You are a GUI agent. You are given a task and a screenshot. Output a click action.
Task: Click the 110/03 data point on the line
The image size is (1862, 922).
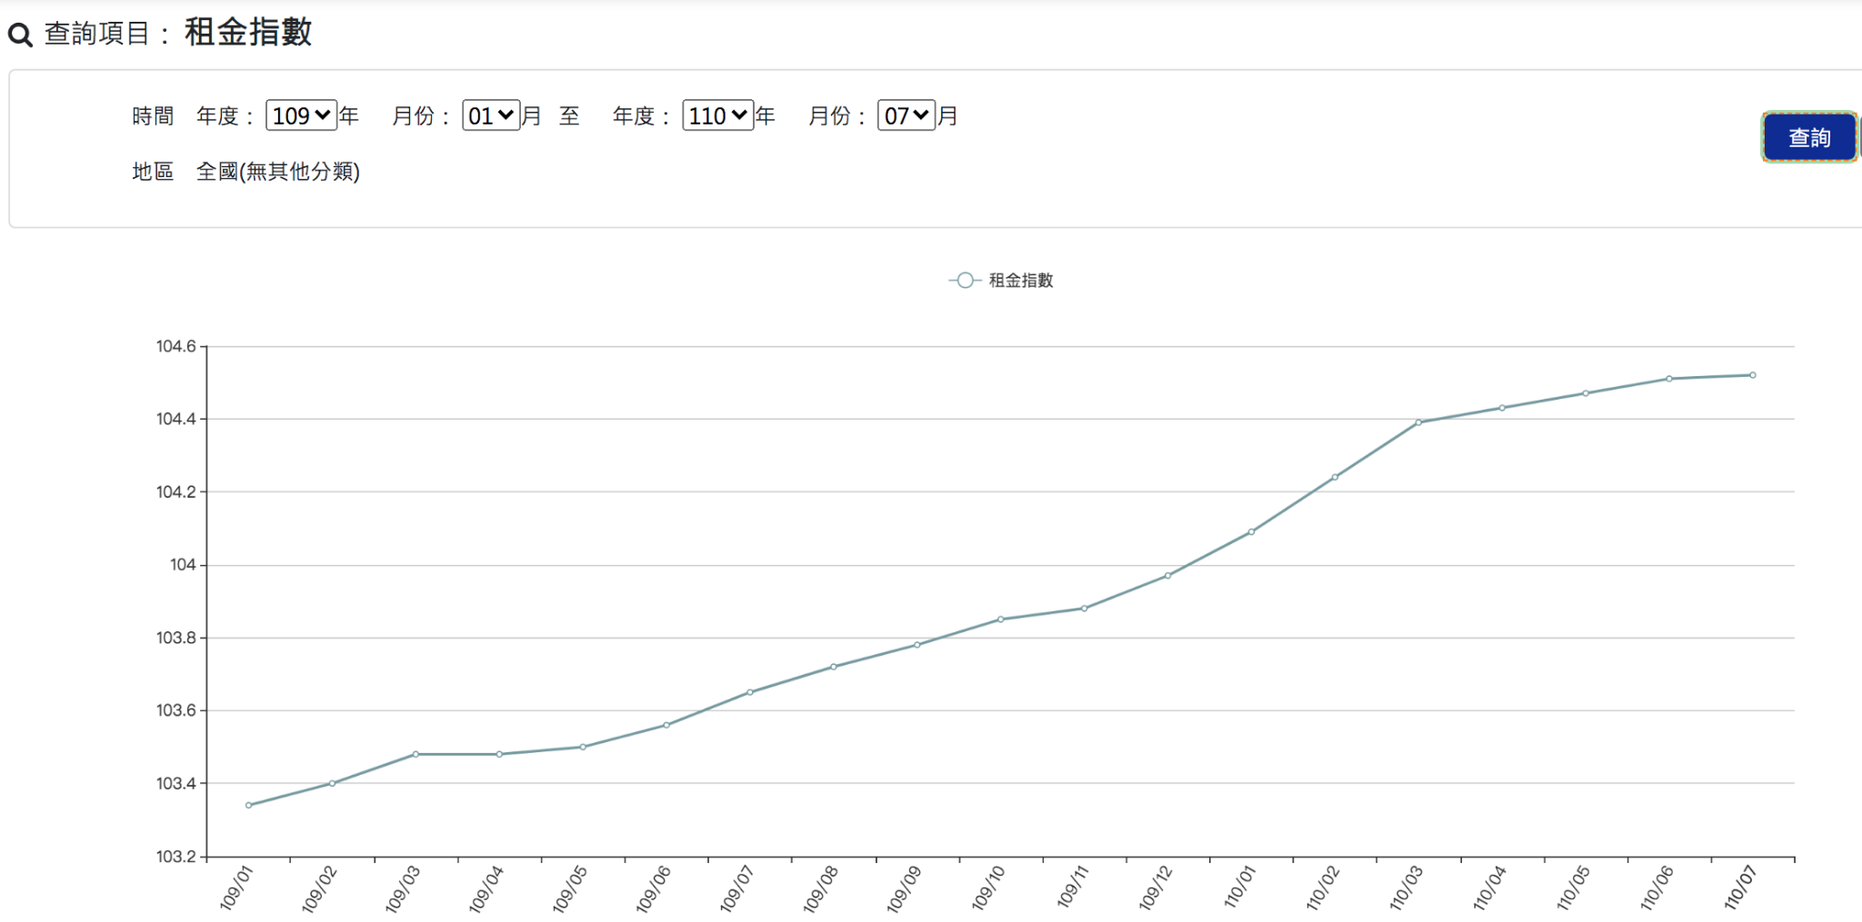[1418, 422]
